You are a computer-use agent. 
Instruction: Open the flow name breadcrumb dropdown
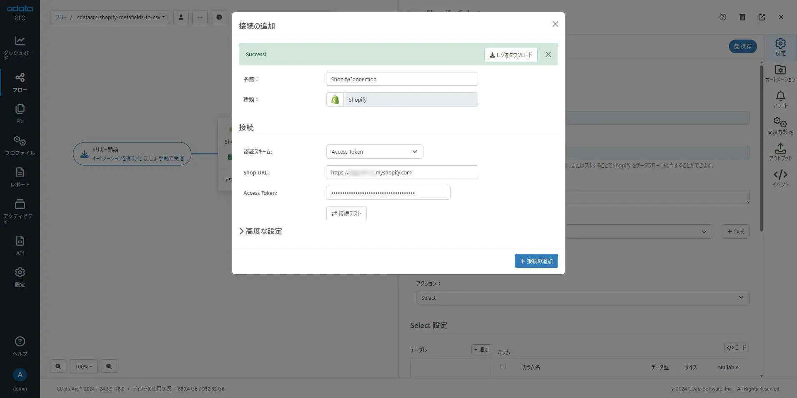(x=121, y=17)
